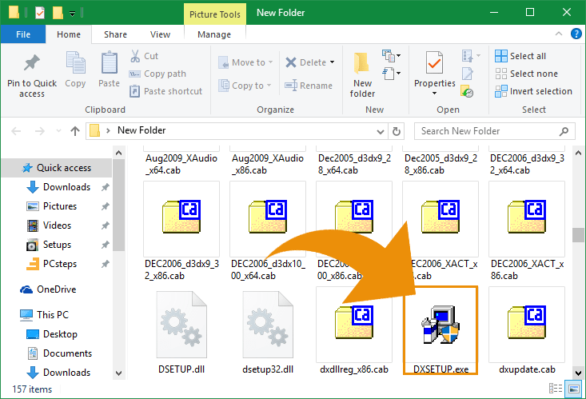Switch to the Home ribbon tab
The height and width of the screenshot is (399, 586).
pos(69,34)
